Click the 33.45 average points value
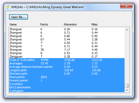The height and width of the screenshot is (103, 139). [x=44, y=63]
